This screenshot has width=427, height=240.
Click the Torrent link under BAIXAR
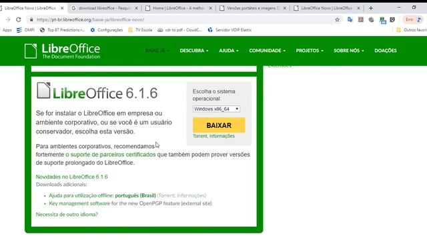tap(199, 136)
